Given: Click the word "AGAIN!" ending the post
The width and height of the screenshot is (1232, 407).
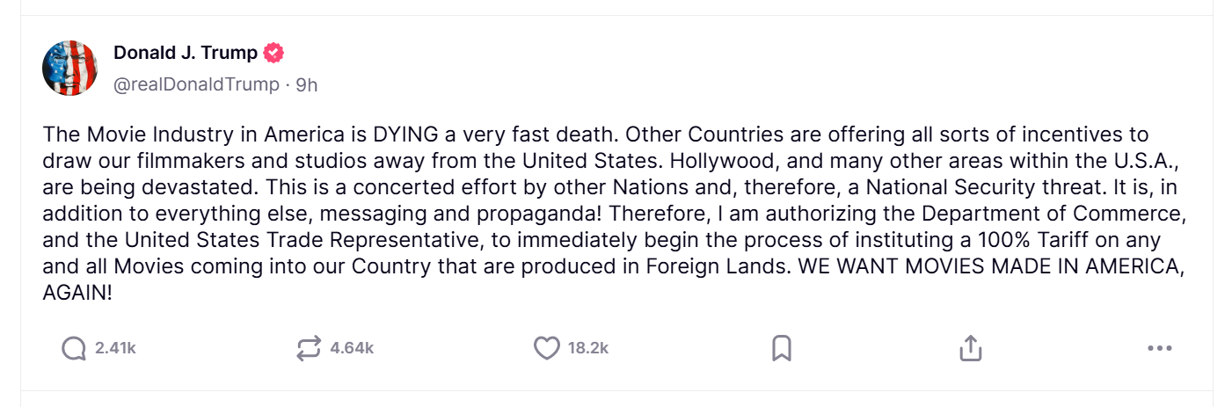Looking at the screenshot, I should coord(77,294).
